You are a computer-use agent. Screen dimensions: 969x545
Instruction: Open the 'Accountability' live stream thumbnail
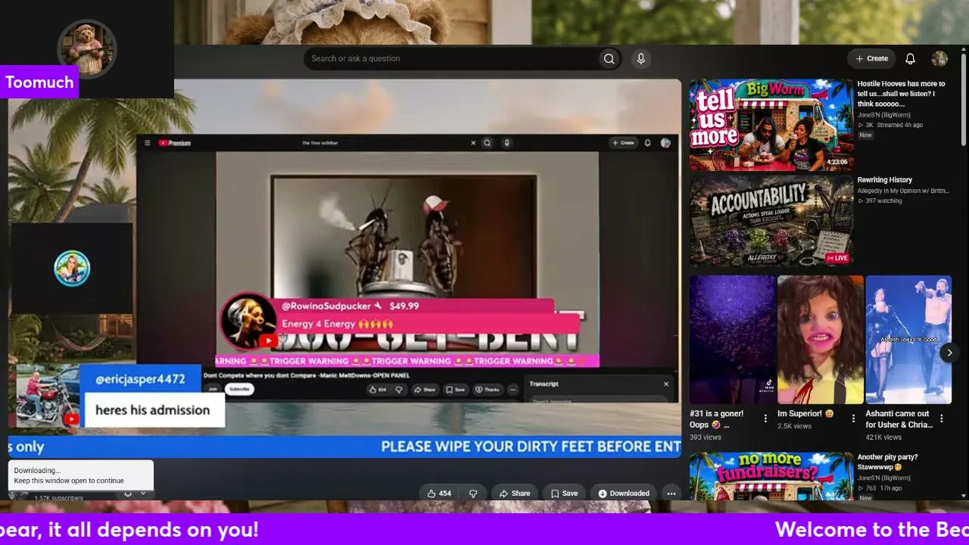coord(771,221)
